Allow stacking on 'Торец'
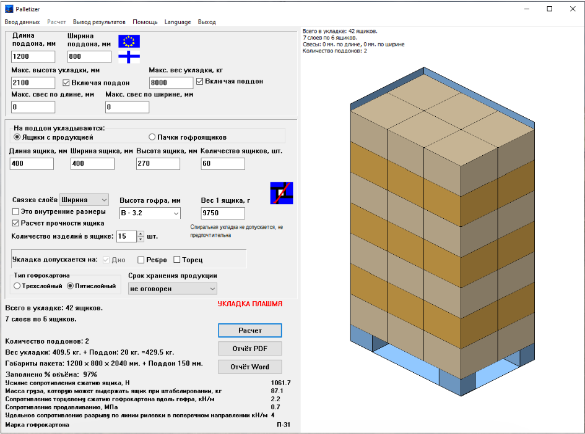Image resolution: width=585 pixels, height=434 pixels. tap(177, 260)
